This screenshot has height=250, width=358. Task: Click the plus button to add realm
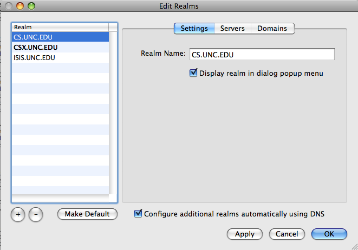tap(18, 214)
